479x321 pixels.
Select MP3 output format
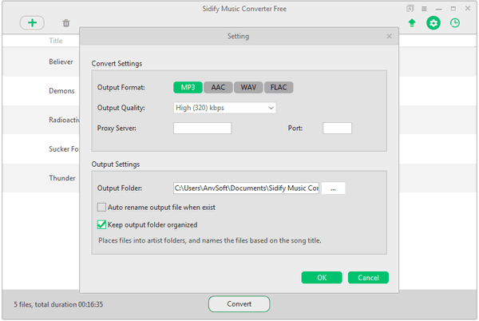click(x=188, y=87)
